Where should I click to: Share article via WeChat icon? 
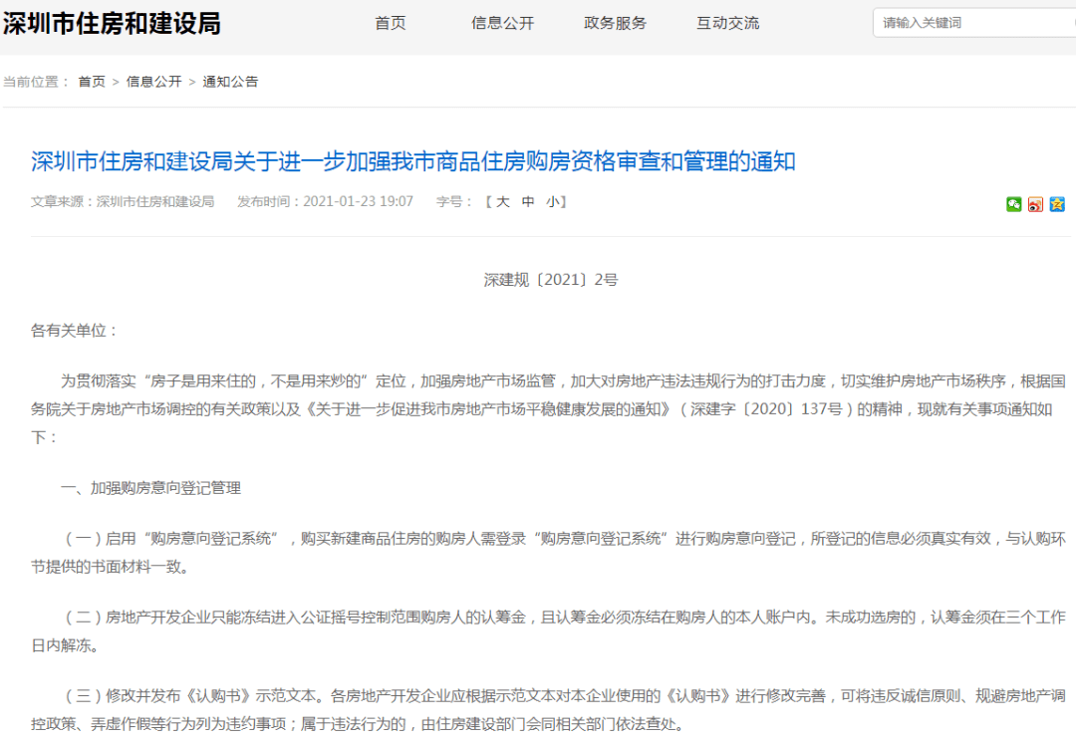click(1013, 203)
